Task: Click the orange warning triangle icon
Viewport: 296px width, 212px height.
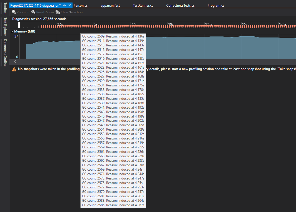Action: click(x=14, y=69)
